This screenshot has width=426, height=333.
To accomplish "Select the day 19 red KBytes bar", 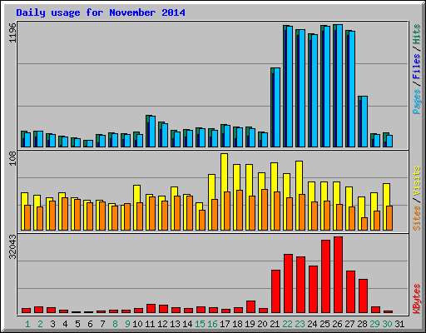I will pos(251,307).
